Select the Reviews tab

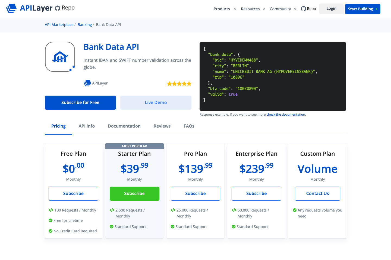click(162, 126)
